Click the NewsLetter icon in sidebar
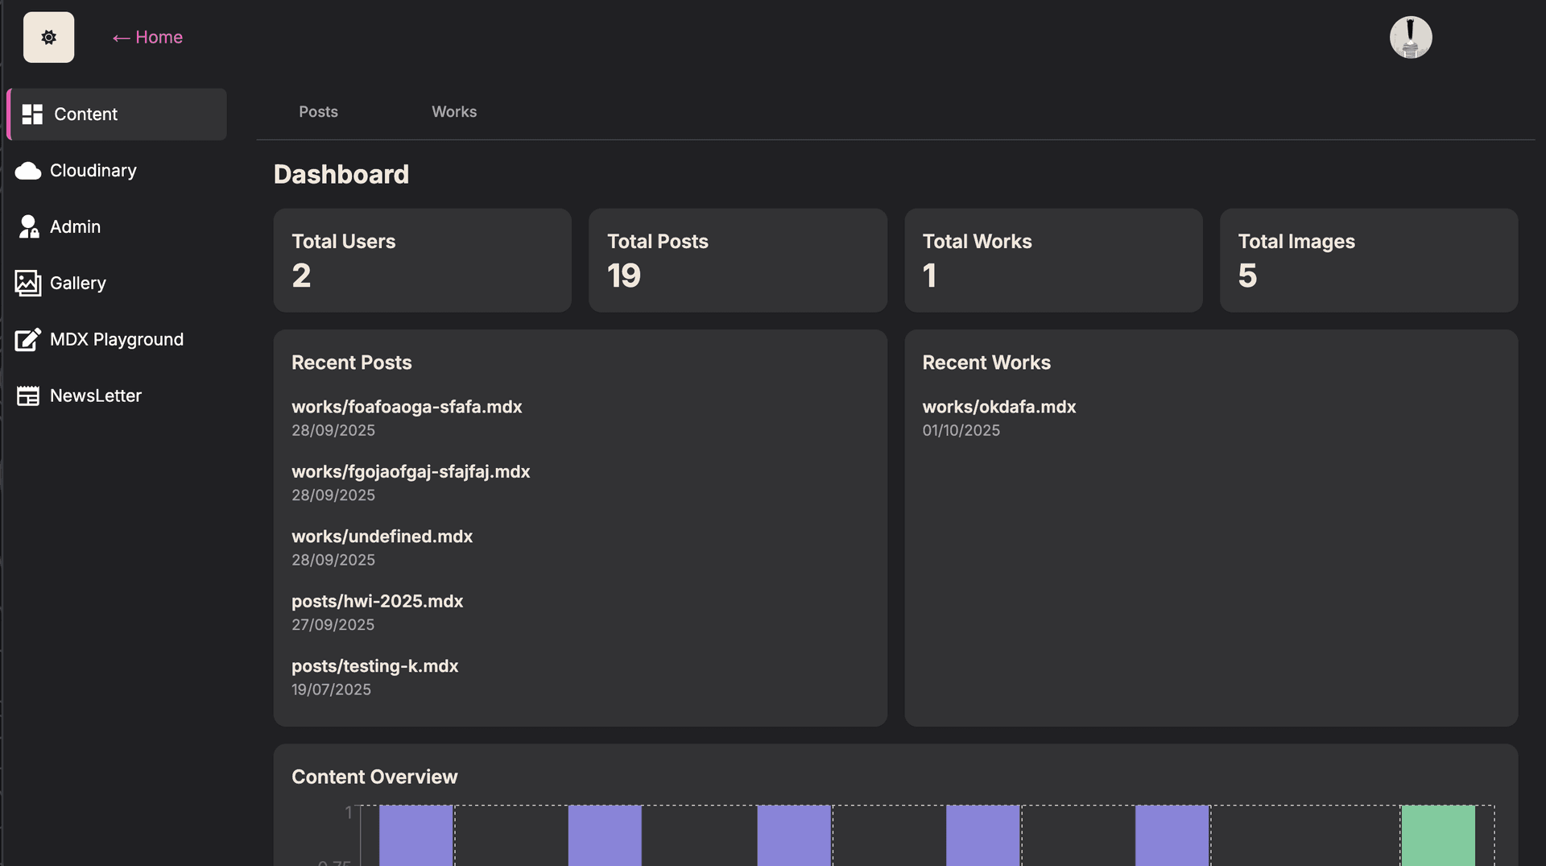Viewport: 1546px width, 866px height. click(28, 396)
